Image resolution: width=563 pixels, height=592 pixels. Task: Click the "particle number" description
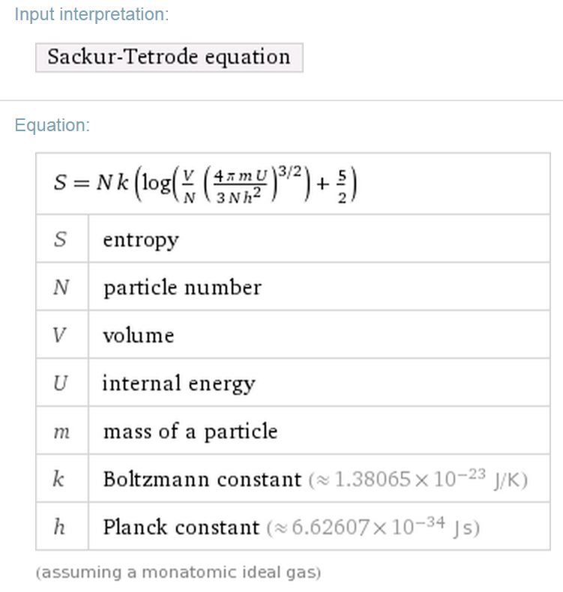182,288
